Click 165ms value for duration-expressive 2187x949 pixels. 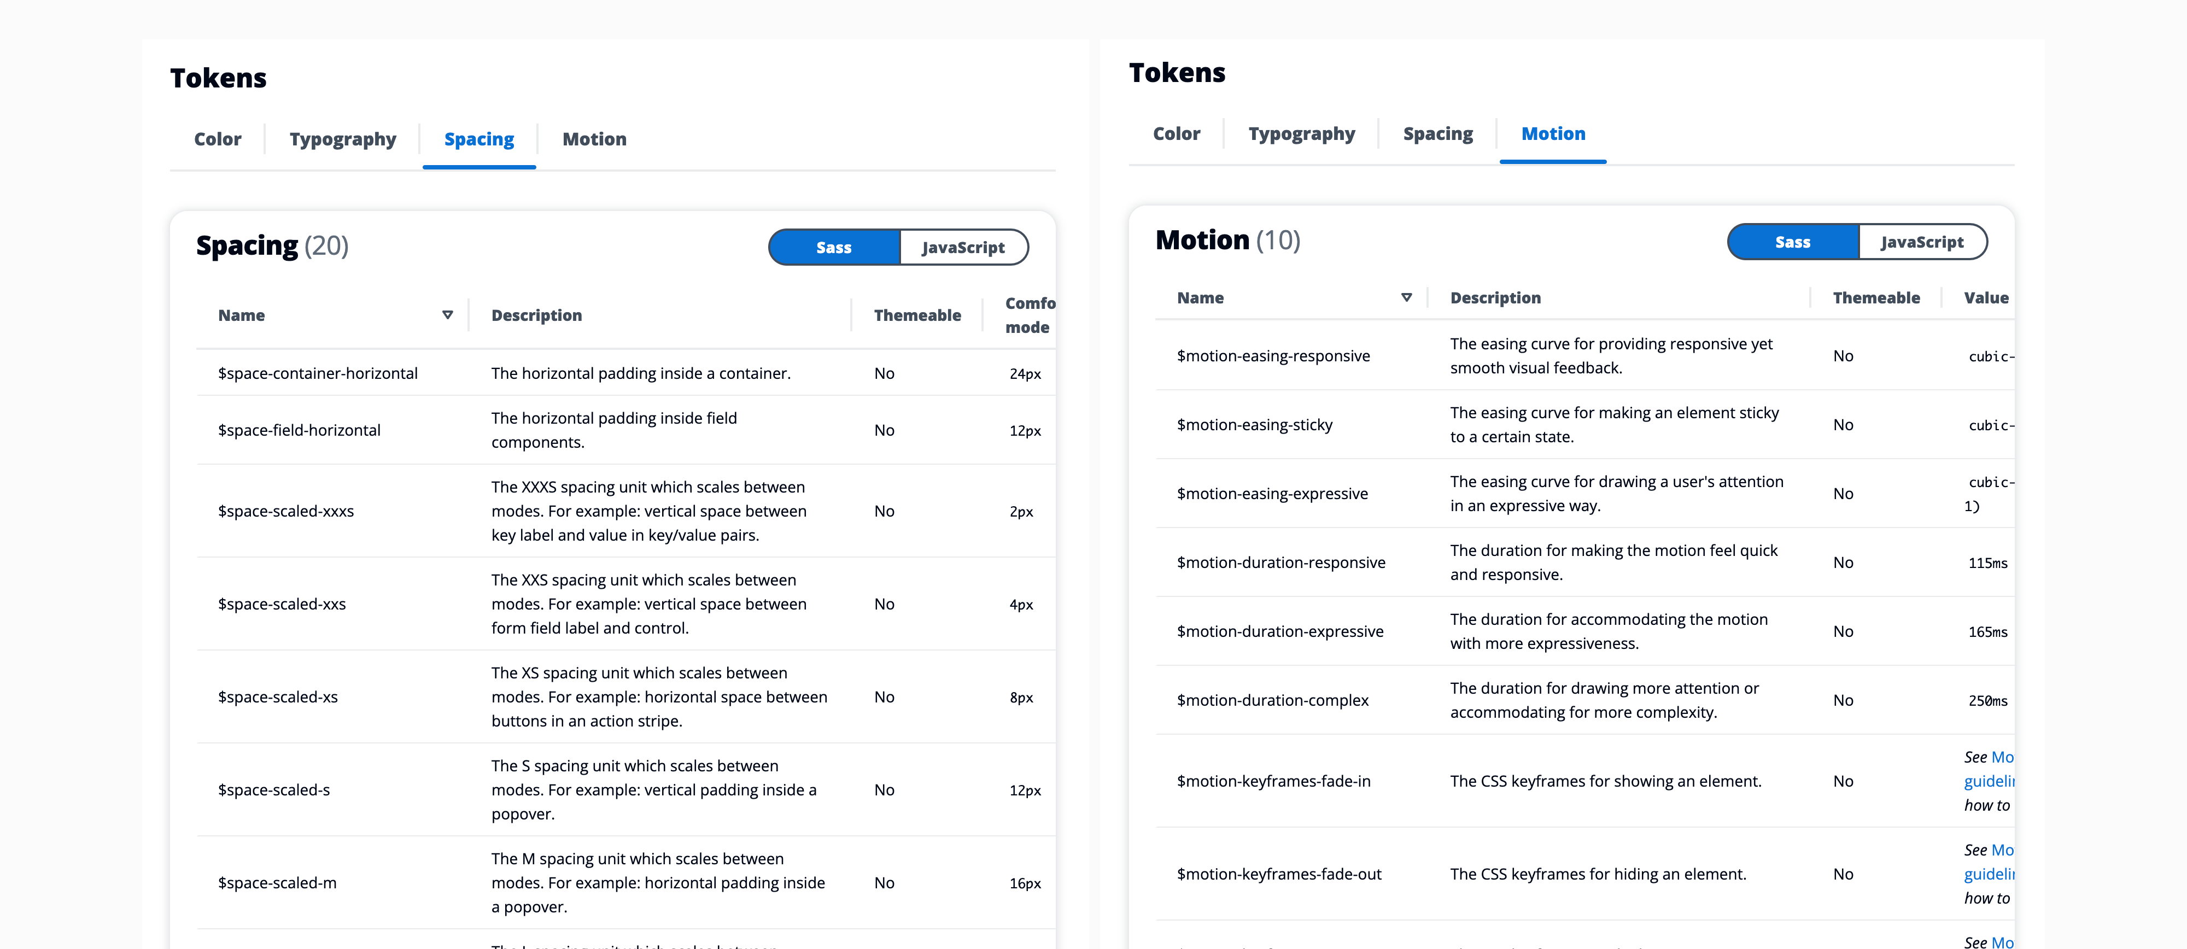tap(1989, 632)
